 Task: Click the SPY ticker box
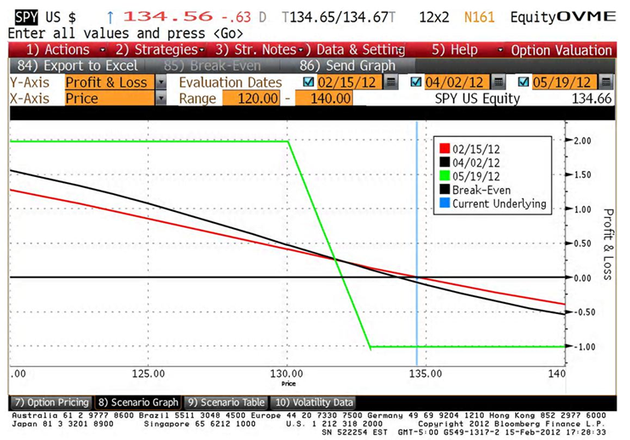(26, 17)
